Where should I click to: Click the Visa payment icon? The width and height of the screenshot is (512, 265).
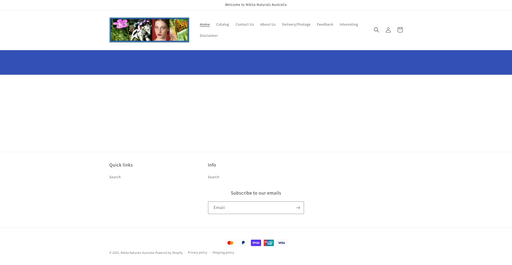282,243
